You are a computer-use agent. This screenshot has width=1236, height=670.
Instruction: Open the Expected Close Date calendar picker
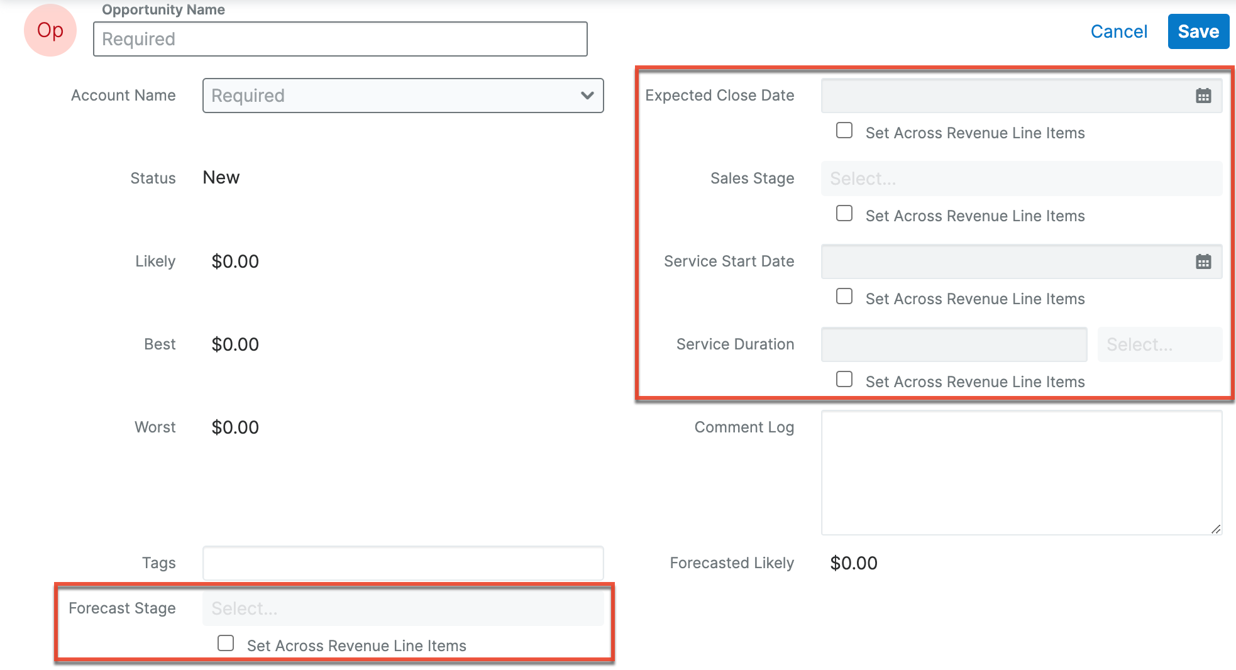(1203, 96)
